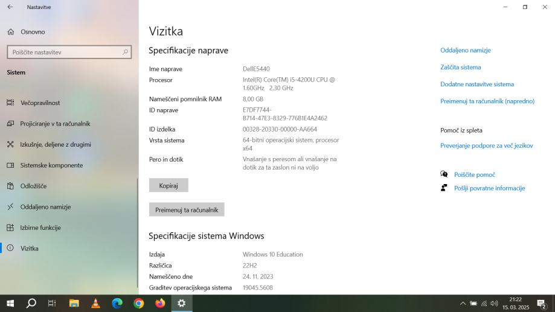555x312 pixels.
Task: Click the Pošlji povratne informacije icon
Action: pyautogui.click(x=444, y=188)
